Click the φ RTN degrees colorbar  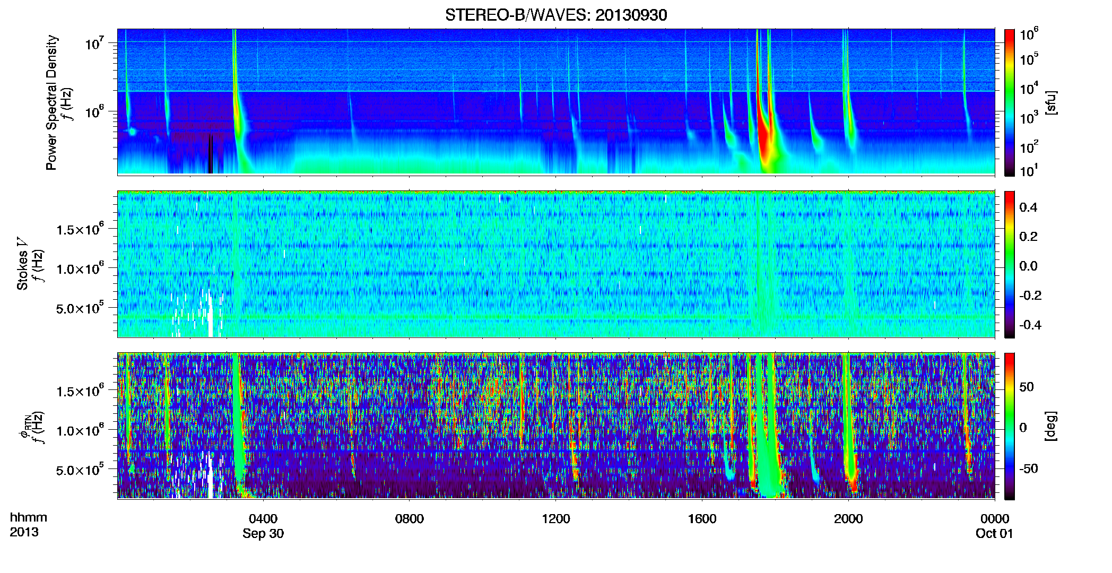pos(1010,426)
